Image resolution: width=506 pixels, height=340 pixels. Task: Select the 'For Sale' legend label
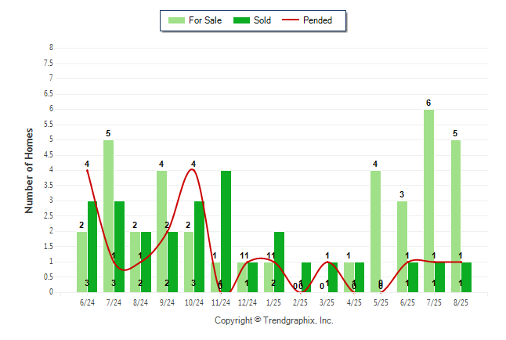205,20
